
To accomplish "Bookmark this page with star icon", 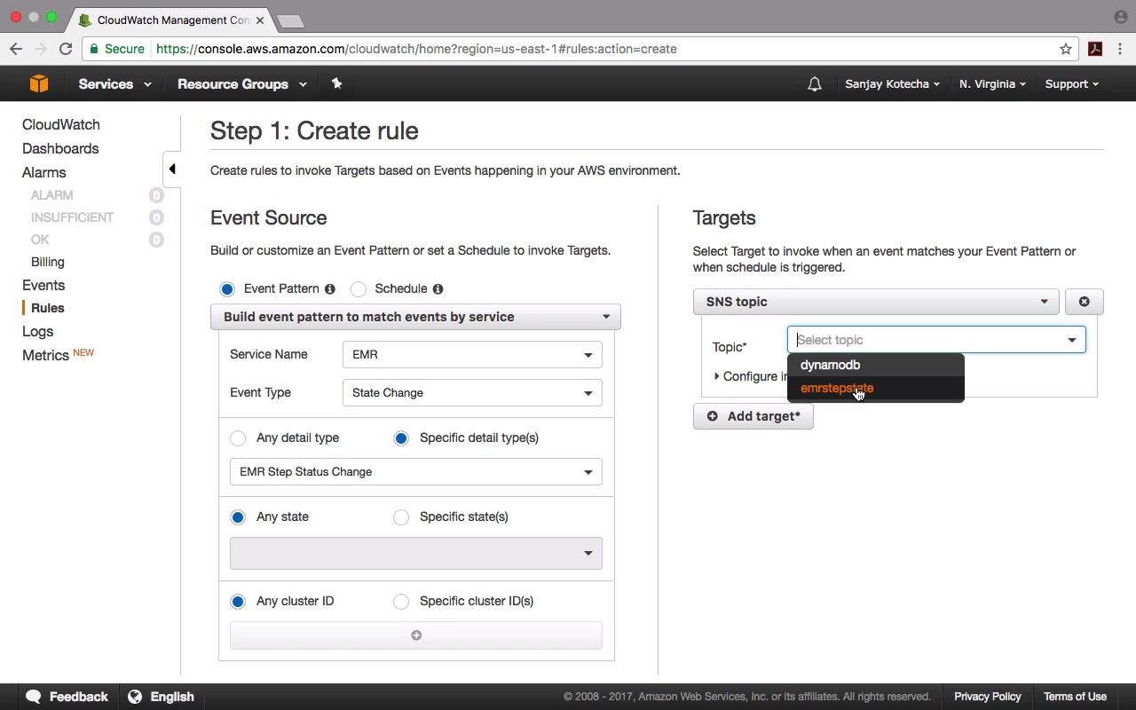I will pos(1066,49).
